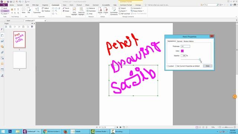Click the Close button in Pencil Properties
Viewport: 238px width, 134px height.
tap(208, 66)
